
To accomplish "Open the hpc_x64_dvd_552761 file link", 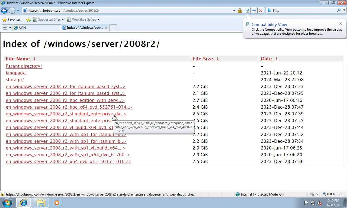I will tap(69, 107).
